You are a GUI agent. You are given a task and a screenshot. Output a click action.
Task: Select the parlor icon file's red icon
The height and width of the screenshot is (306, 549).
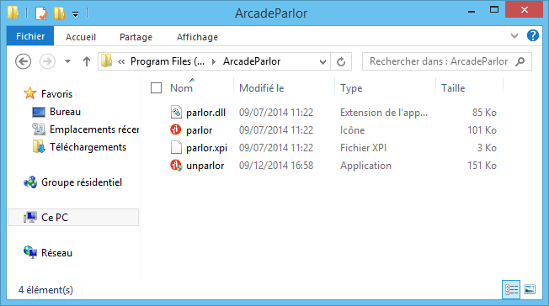[176, 129]
